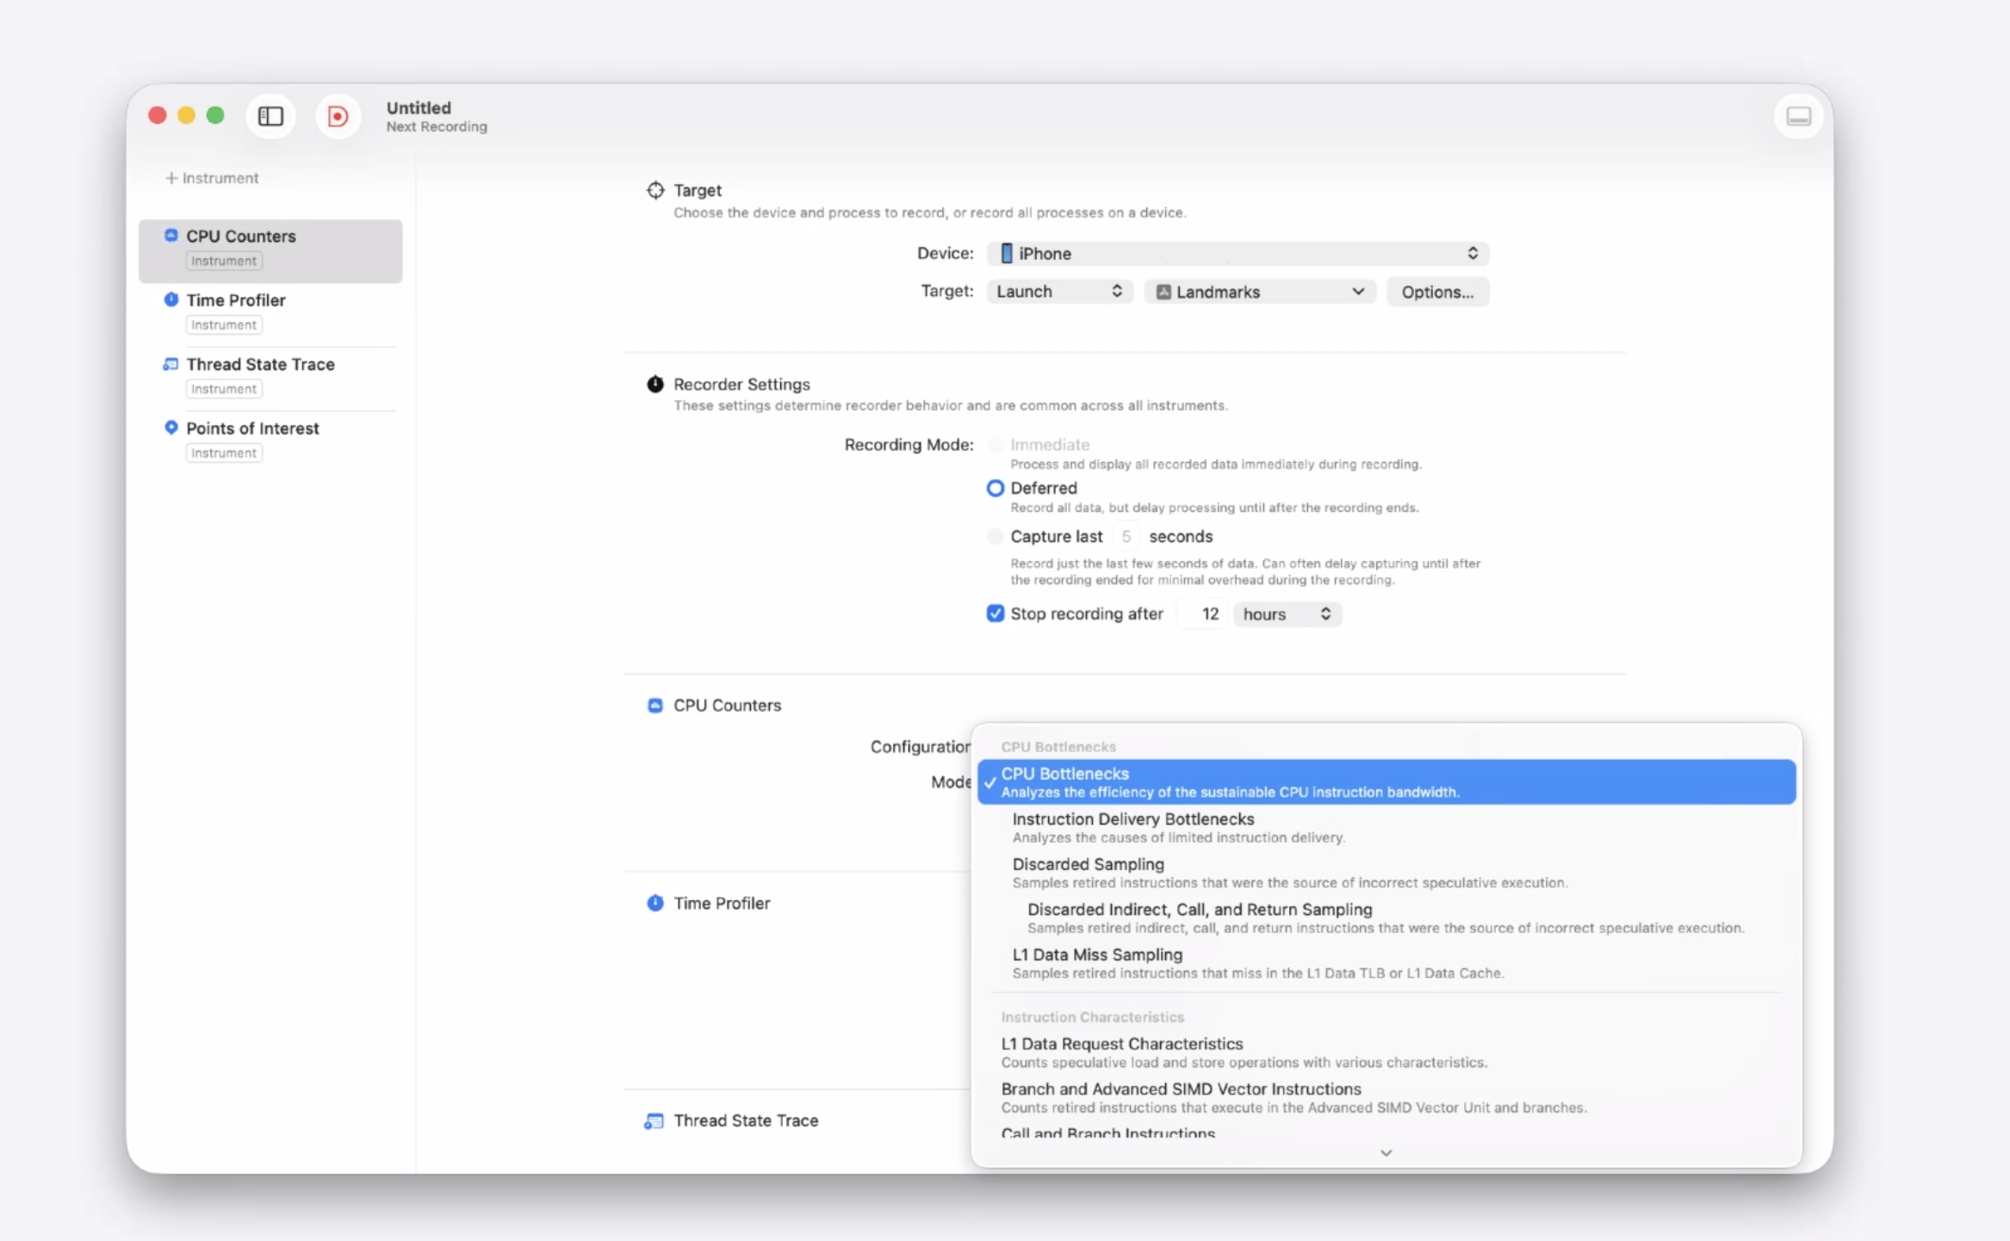Open the hours unit selector

pyautogui.click(x=1287, y=614)
